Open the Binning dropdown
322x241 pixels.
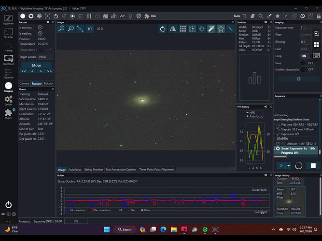pos(306,41)
